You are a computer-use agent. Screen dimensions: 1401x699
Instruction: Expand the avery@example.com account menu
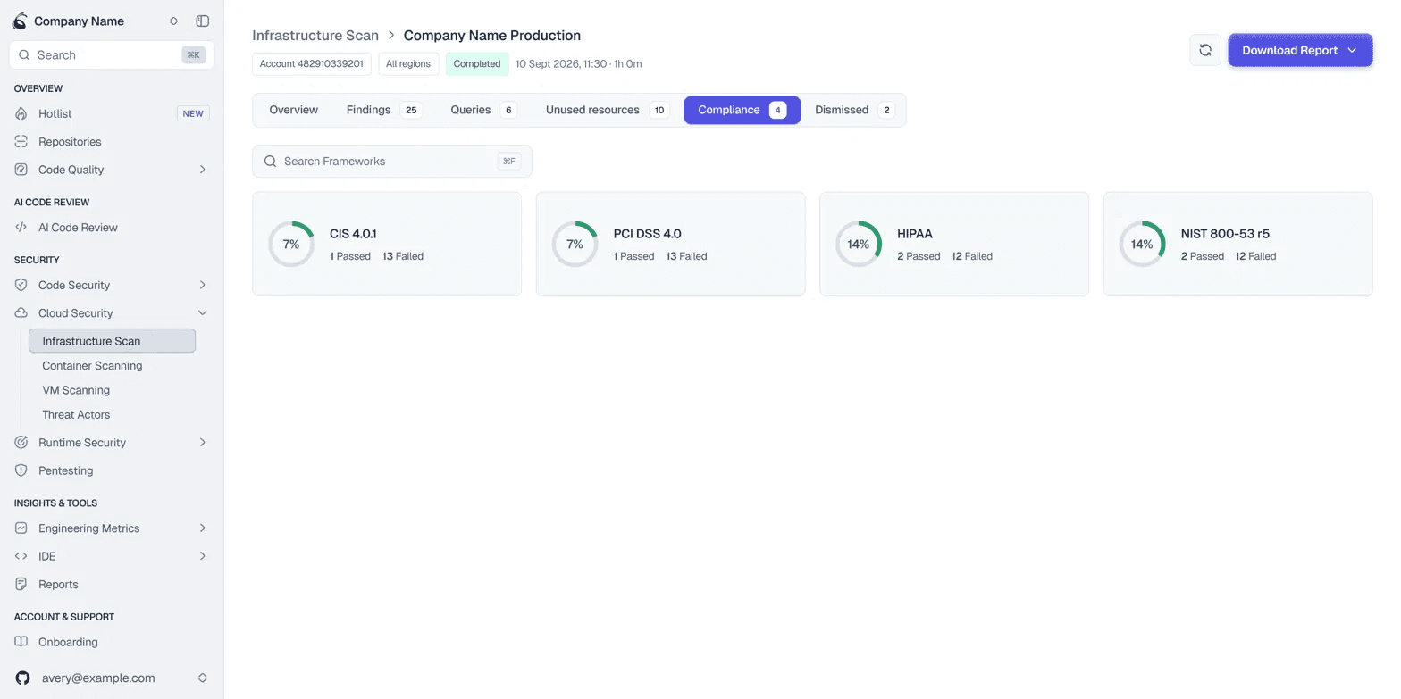point(112,678)
